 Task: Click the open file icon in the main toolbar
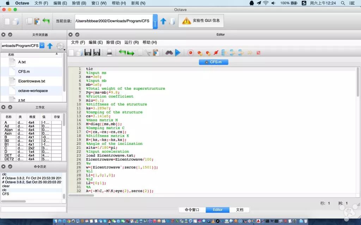(x=16, y=21)
